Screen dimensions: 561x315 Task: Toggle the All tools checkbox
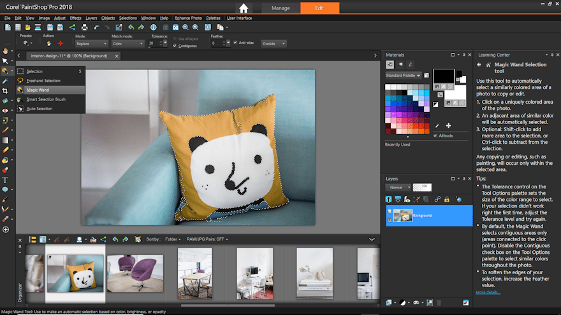tap(435, 136)
